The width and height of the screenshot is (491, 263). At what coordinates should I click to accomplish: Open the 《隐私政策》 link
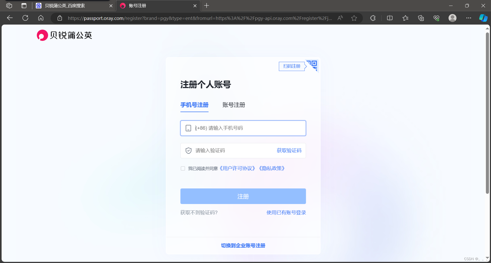tap(272, 169)
